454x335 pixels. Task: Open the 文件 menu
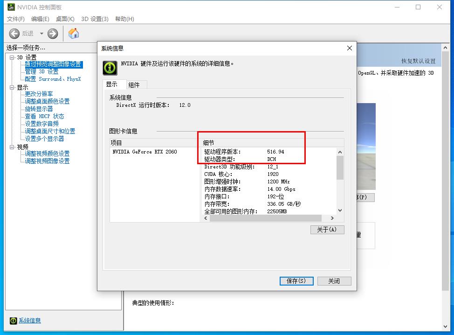(x=15, y=19)
